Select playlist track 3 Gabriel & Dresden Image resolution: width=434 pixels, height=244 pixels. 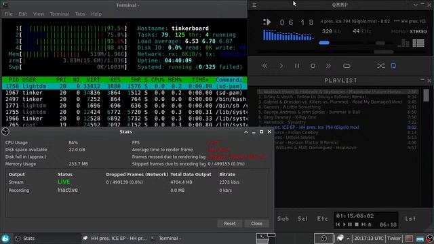tap(337, 102)
